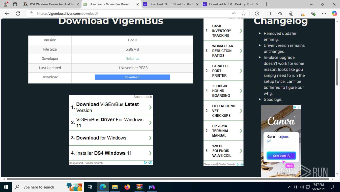Open Settings and more ellipsis menu
This screenshot has height=192, width=340.
pos(324,13)
